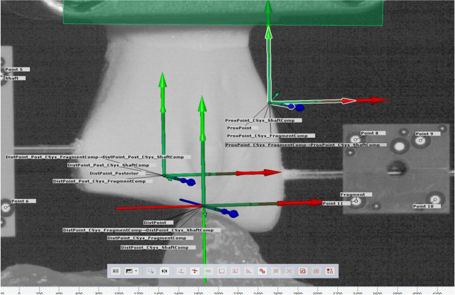455x295 pixels.
Task: Click the image display mode icon
Action: 129,271
